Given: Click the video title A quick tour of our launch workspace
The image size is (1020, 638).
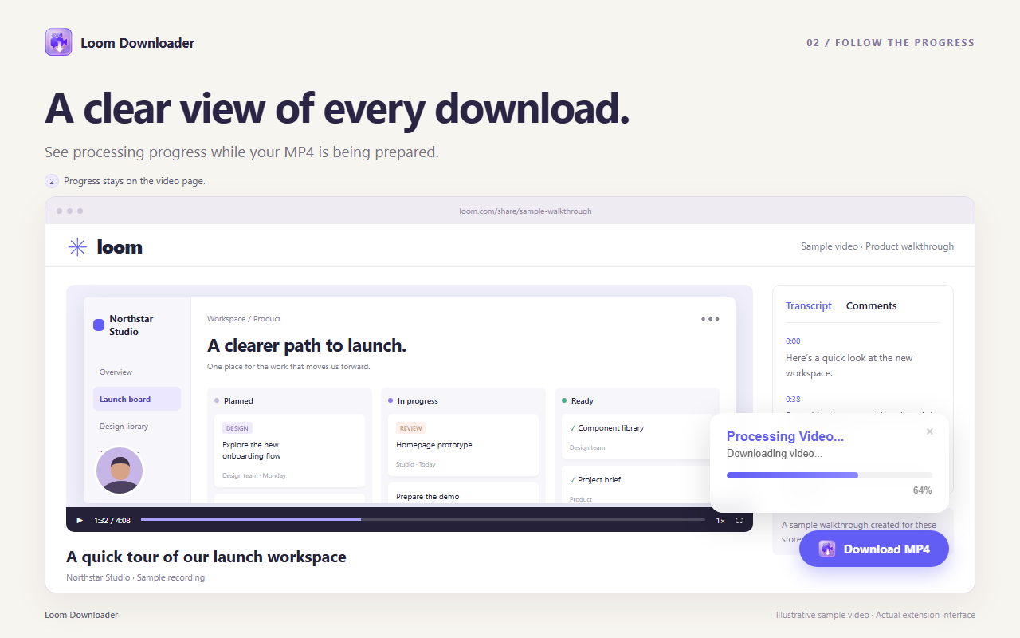Looking at the screenshot, I should pyautogui.click(x=206, y=557).
